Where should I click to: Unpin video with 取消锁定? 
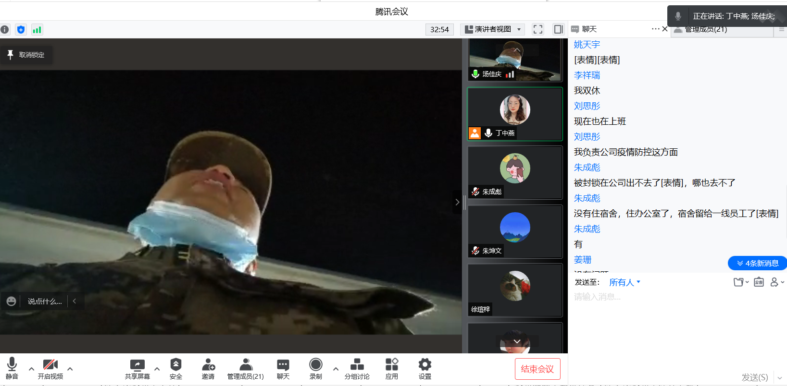click(26, 55)
